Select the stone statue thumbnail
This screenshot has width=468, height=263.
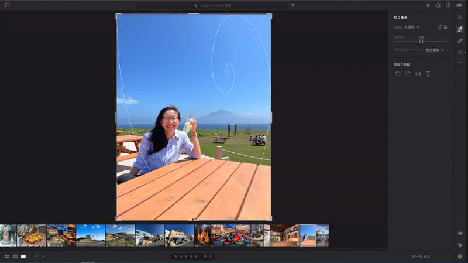coord(8,235)
